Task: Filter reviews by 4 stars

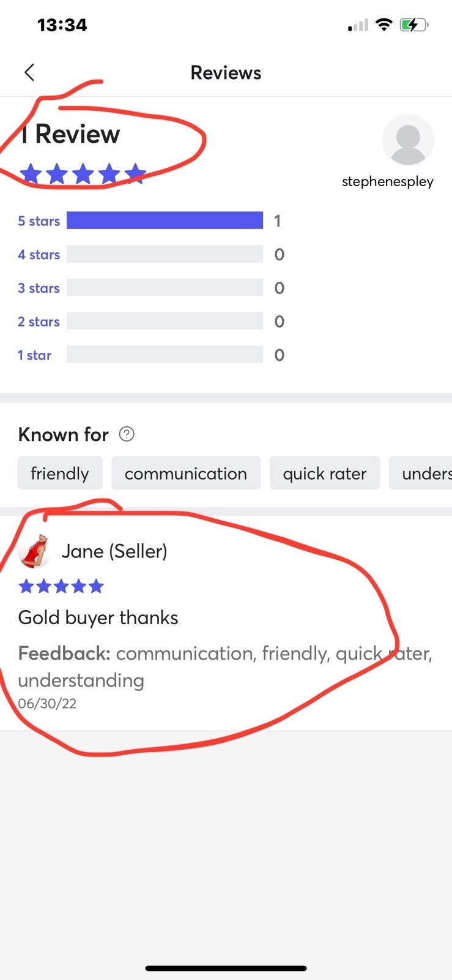Action: click(x=39, y=255)
